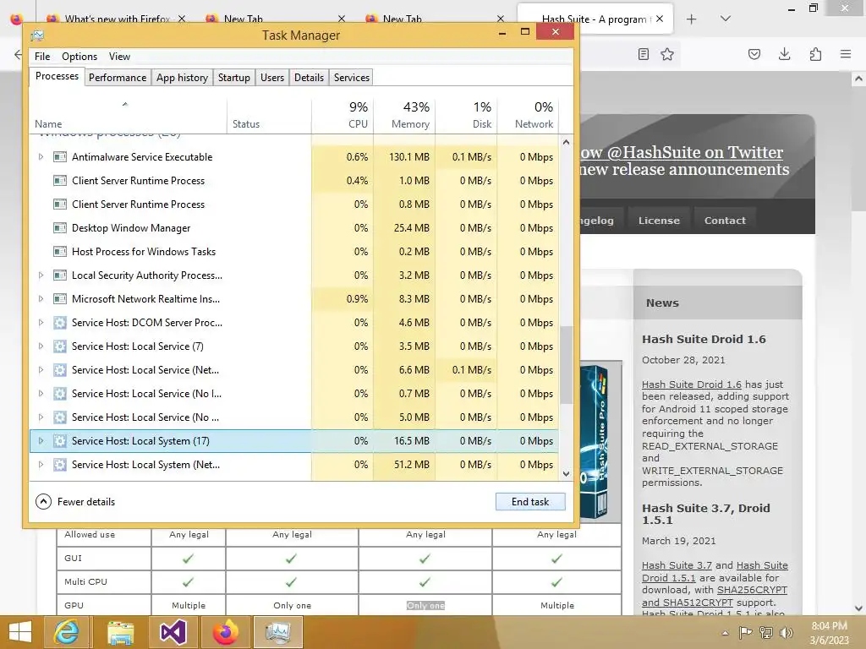This screenshot has height=649, width=866.
Task: Toggle Firefox reader view icon
Action: point(644,54)
